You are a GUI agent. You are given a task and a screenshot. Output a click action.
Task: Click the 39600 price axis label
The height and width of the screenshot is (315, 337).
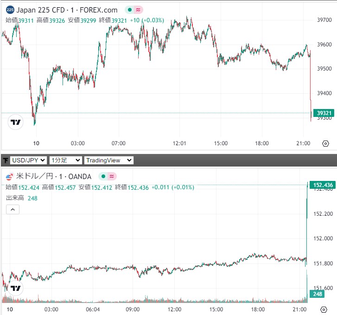tap(324, 45)
